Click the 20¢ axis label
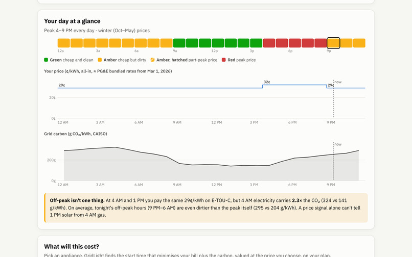 [52, 97]
